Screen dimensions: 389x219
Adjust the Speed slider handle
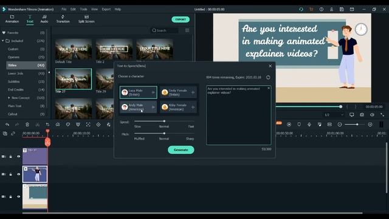[164, 121]
